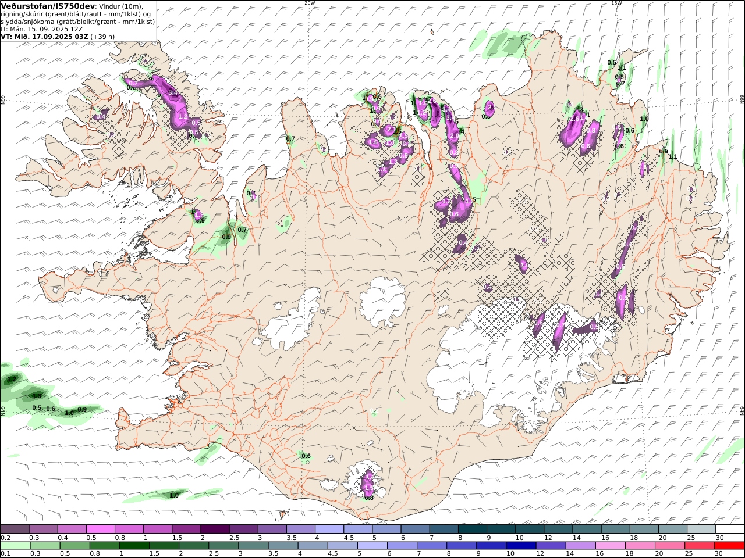745x558 pixels.
Task: Pick the hot pink rain swatch starting at 20
Action: (x=669, y=545)
